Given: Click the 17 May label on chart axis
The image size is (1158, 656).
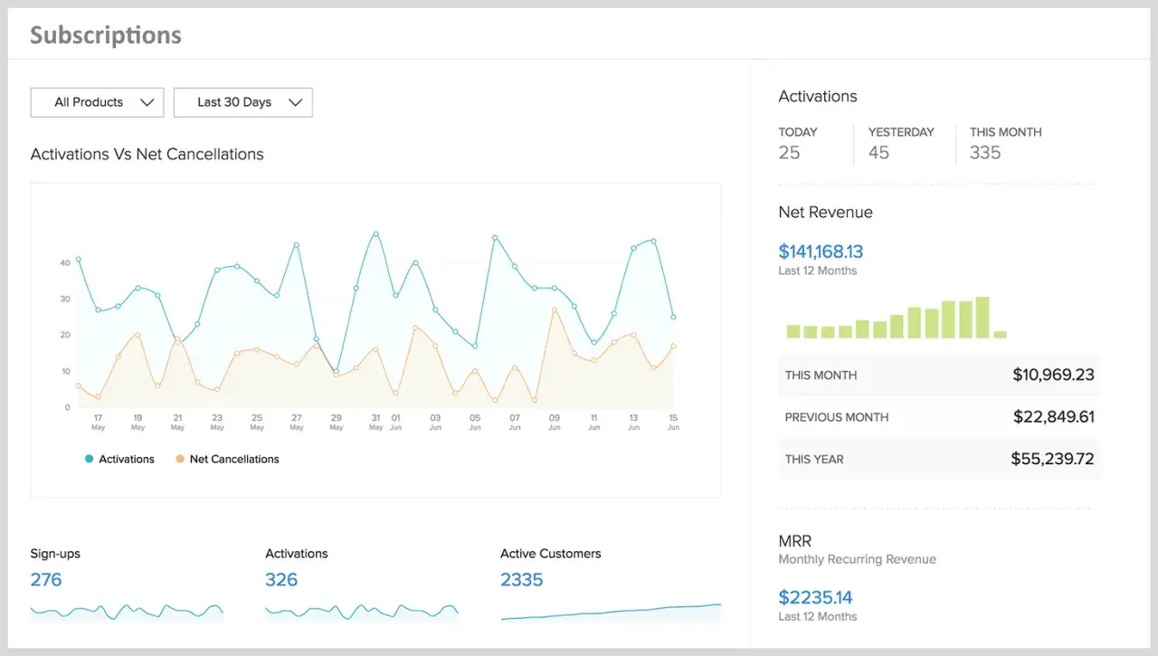Looking at the screenshot, I should tap(98, 422).
